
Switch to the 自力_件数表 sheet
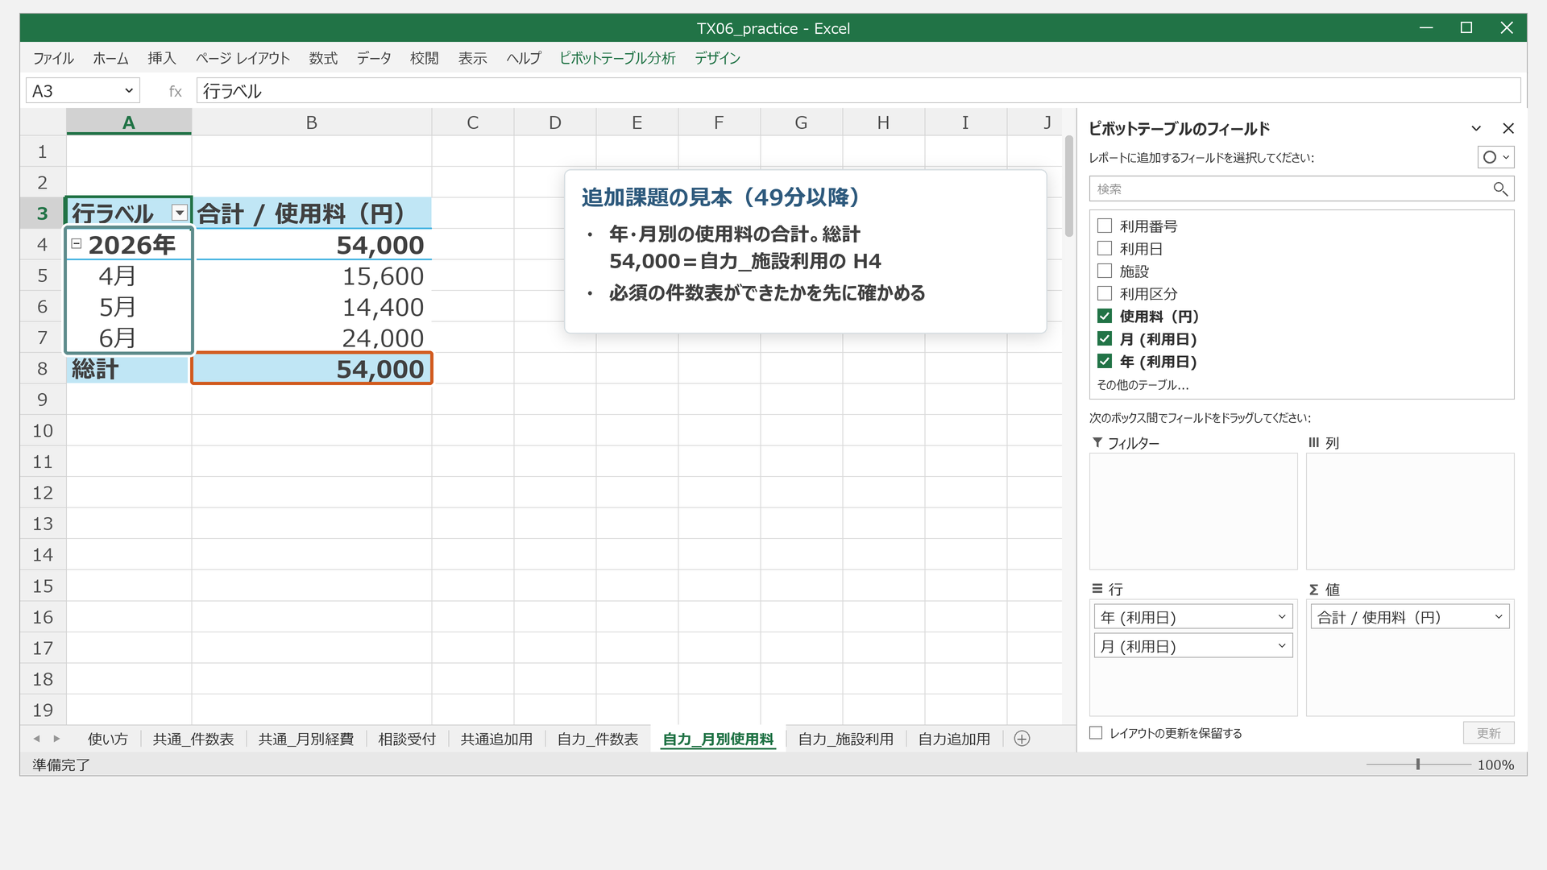[x=598, y=739]
